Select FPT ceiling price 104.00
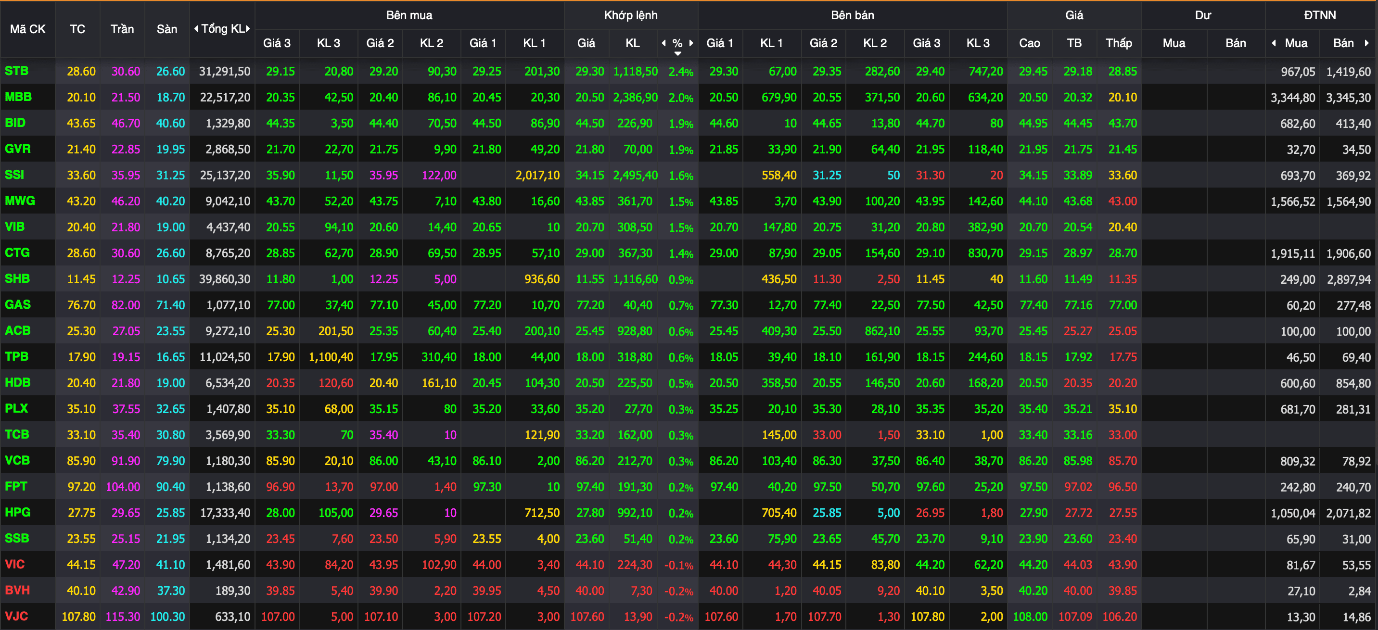This screenshot has height=630, width=1378. point(123,487)
